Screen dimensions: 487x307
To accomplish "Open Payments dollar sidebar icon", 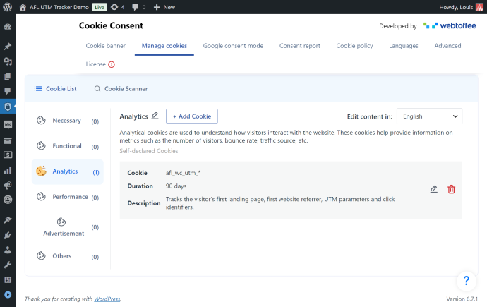I will [x=8, y=155].
